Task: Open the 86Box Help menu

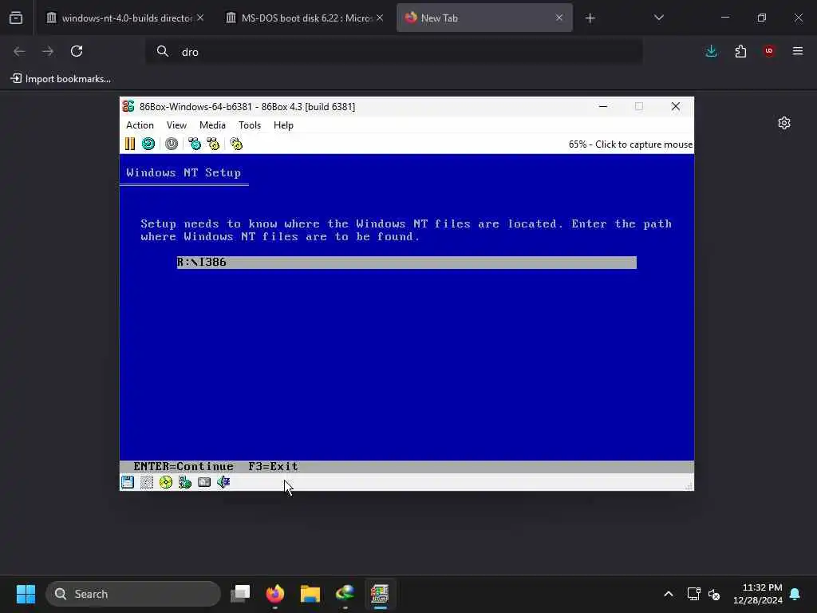Action: tap(283, 125)
